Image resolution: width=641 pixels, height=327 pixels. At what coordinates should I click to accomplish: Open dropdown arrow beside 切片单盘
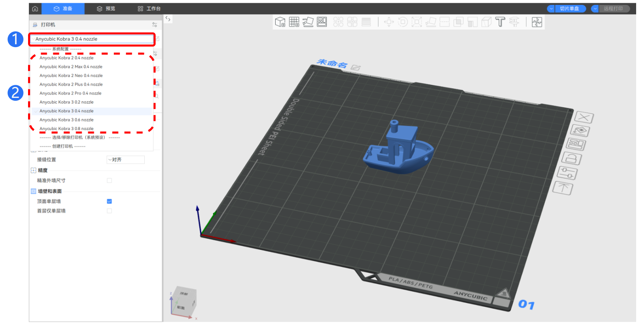[x=551, y=9]
